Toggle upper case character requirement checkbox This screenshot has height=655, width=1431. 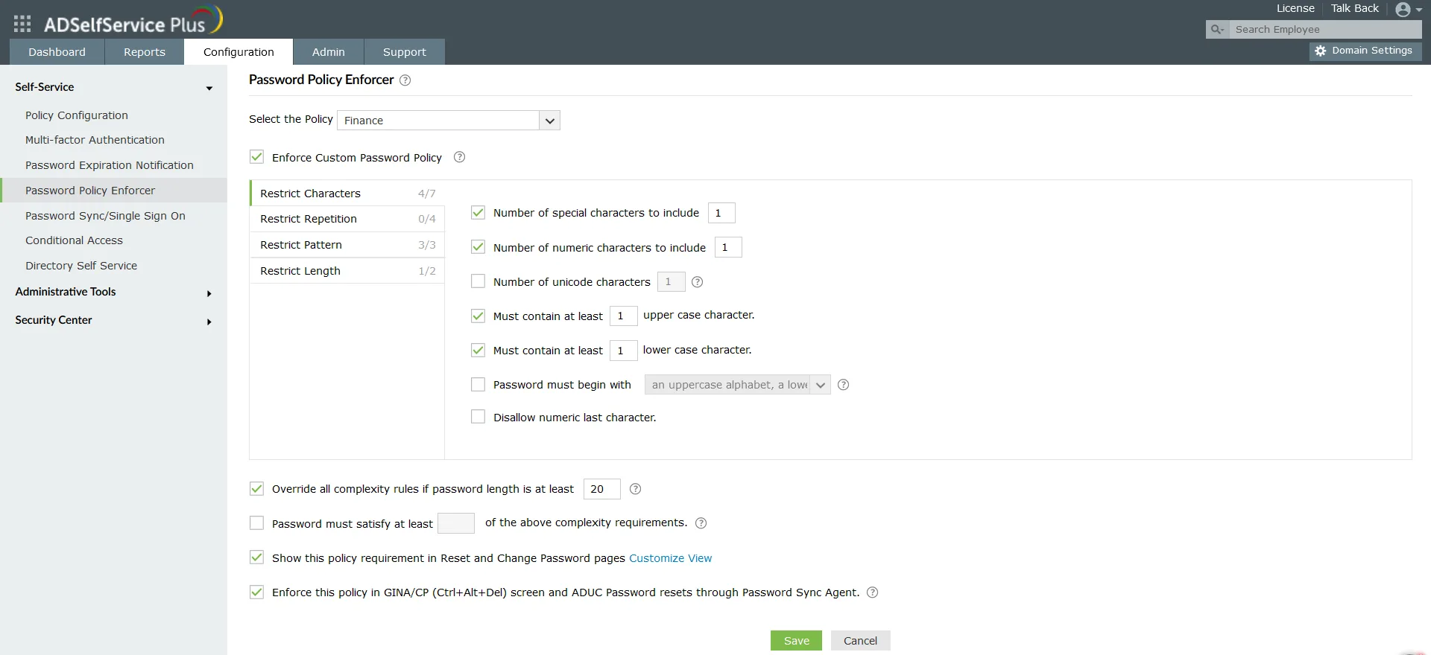pyautogui.click(x=478, y=316)
